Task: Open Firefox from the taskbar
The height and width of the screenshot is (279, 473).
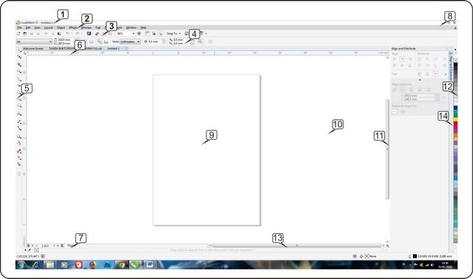Action: coord(93,265)
